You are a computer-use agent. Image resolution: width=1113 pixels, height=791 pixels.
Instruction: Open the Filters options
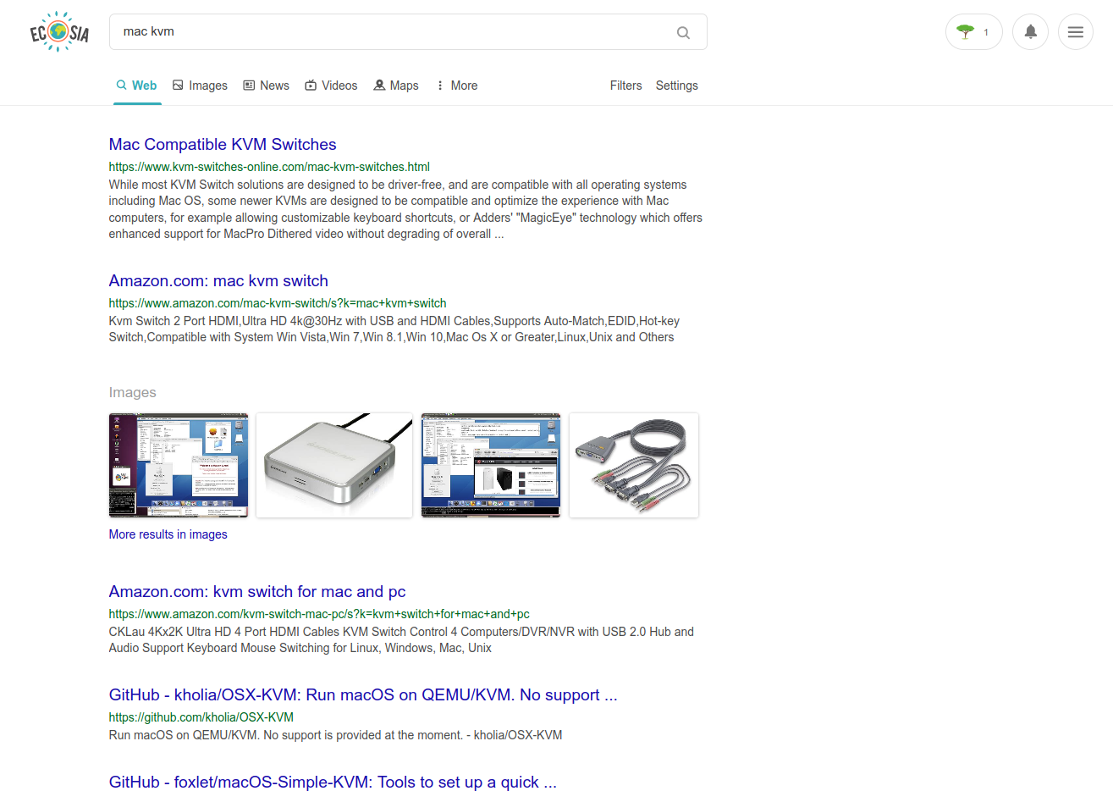coord(625,86)
